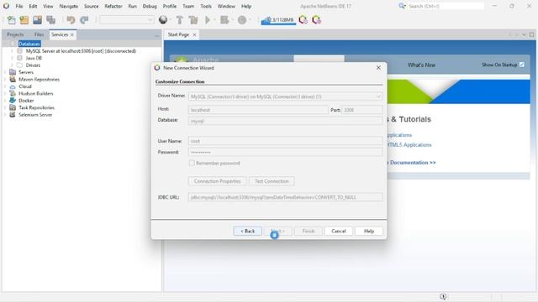Expand the Java DB tree node
Image resolution: width=538 pixels, height=302 pixels.
tap(12, 58)
